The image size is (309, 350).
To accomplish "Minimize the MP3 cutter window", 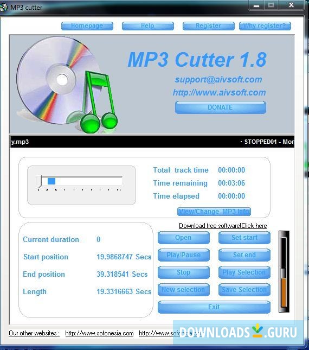I will pos(256,5).
